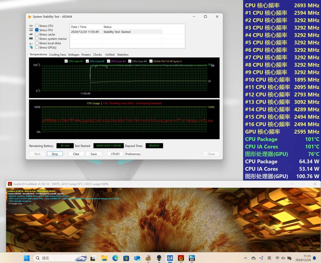Open File Explorer from the taskbar

click(104, 258)
